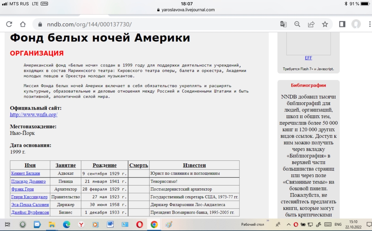Click the Правительство occupation cell
Screen dimensions: 372x231
click(66, 197)
